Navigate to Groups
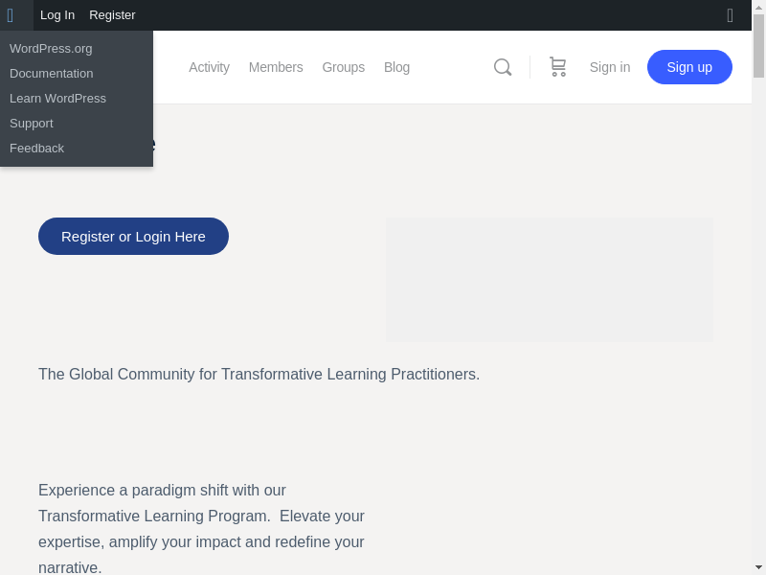Image resolution: width=766 pixels, height=575 pixels. click(x=343, y=67)
